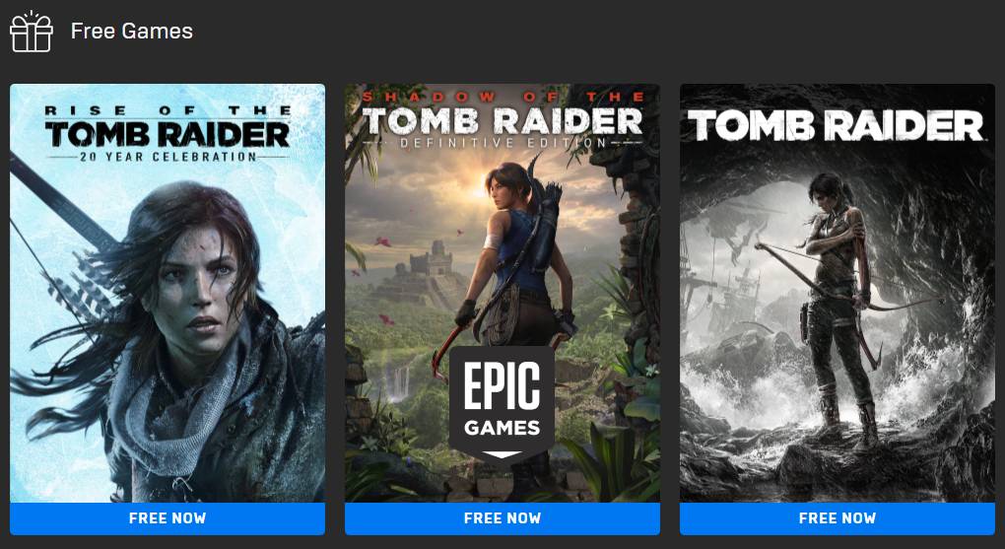Open the Free Games section heading
The width and height of the screenshot is (1005, 549).
pos(131,31)
